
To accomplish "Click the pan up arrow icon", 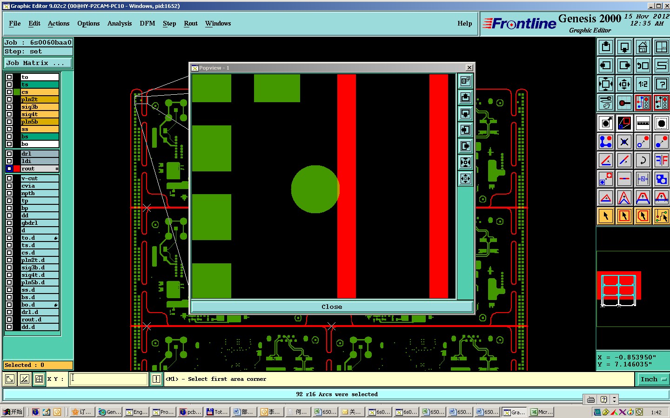I will click(606, 47).
